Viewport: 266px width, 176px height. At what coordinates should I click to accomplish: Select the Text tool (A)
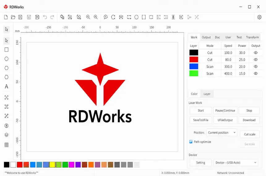pyautogui.click(x=6, y=86)
